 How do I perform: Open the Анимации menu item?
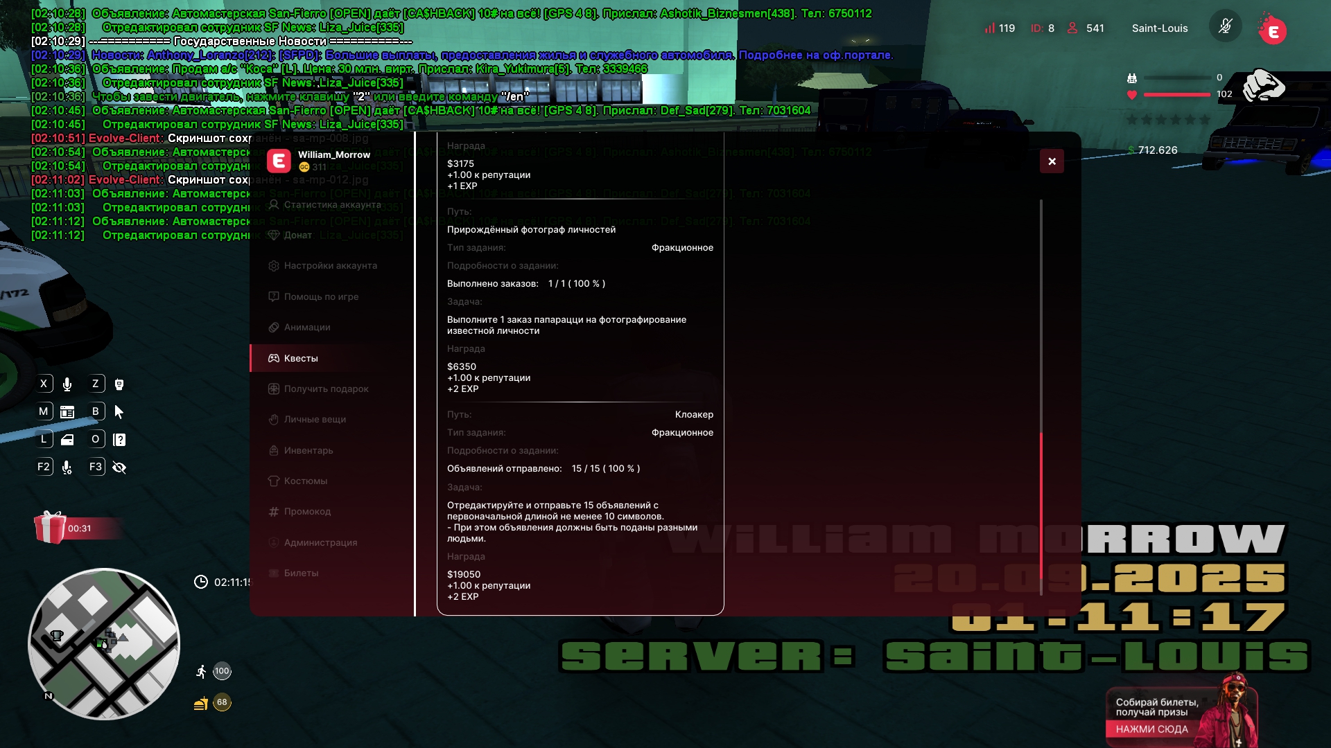[306, 327]
